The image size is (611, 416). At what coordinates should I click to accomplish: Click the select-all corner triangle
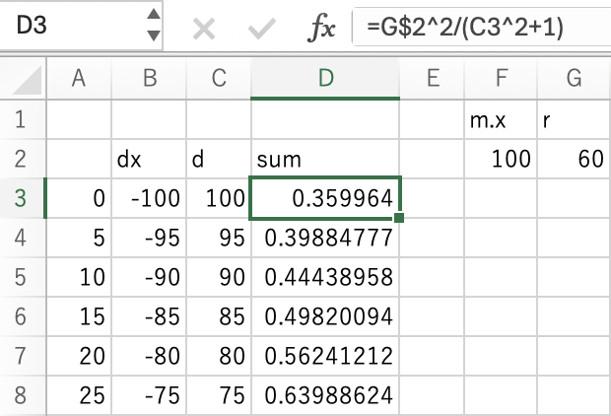click(x=27, y=80)
